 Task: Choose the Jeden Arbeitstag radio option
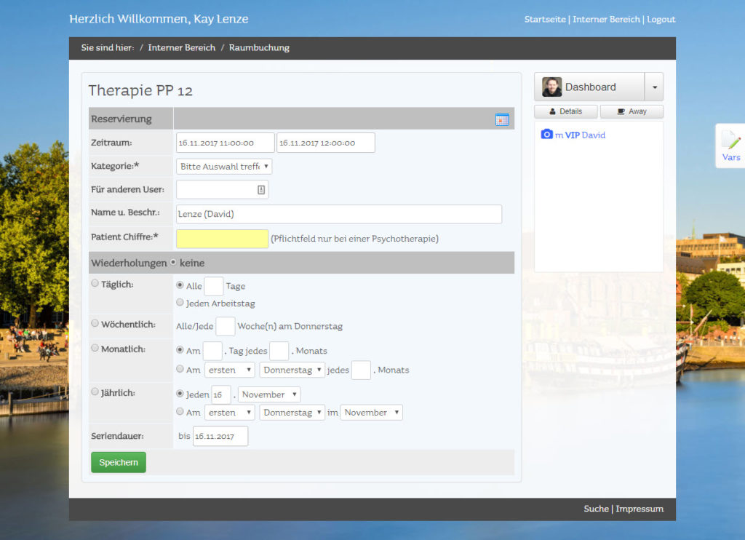coord(180,302)
